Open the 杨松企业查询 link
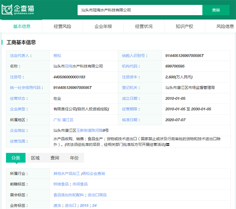Viewport: 236px width, 209px height. click(x=93, y=174)
